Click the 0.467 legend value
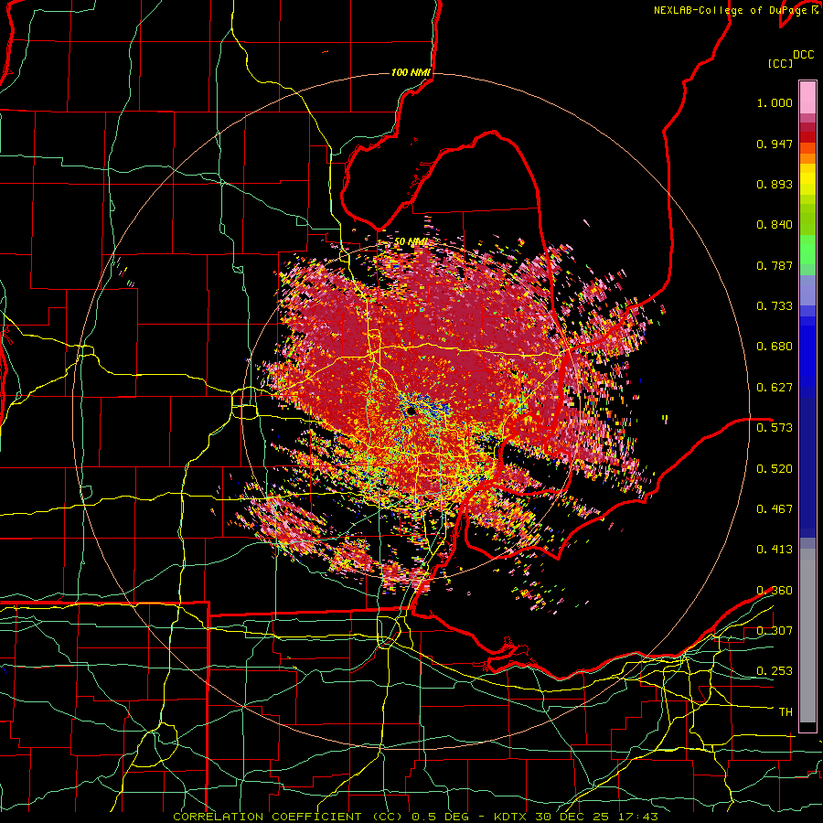This screenshot has width=823, height=823. coord(775,509)
